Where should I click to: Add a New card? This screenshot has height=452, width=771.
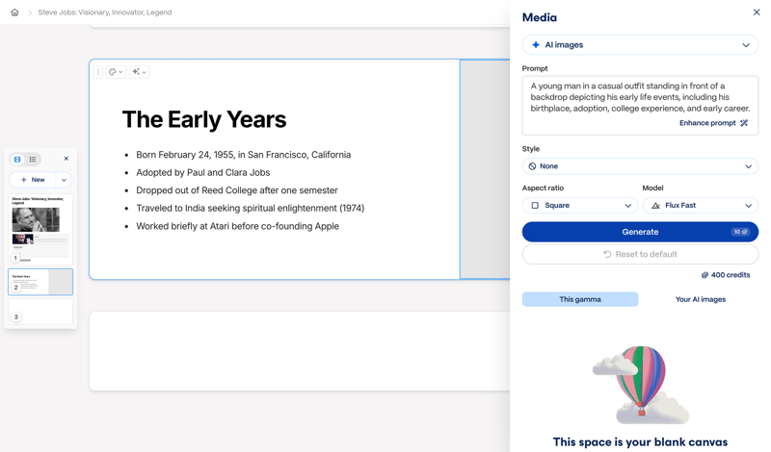[33, 180]
